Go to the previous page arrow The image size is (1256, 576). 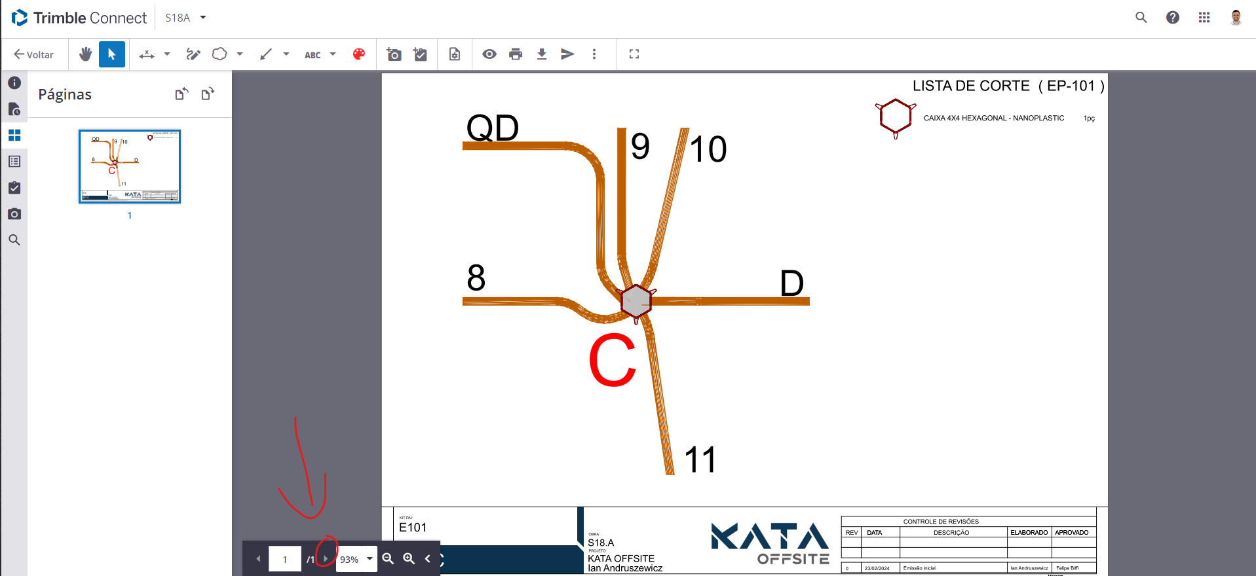tap(258, 559)
